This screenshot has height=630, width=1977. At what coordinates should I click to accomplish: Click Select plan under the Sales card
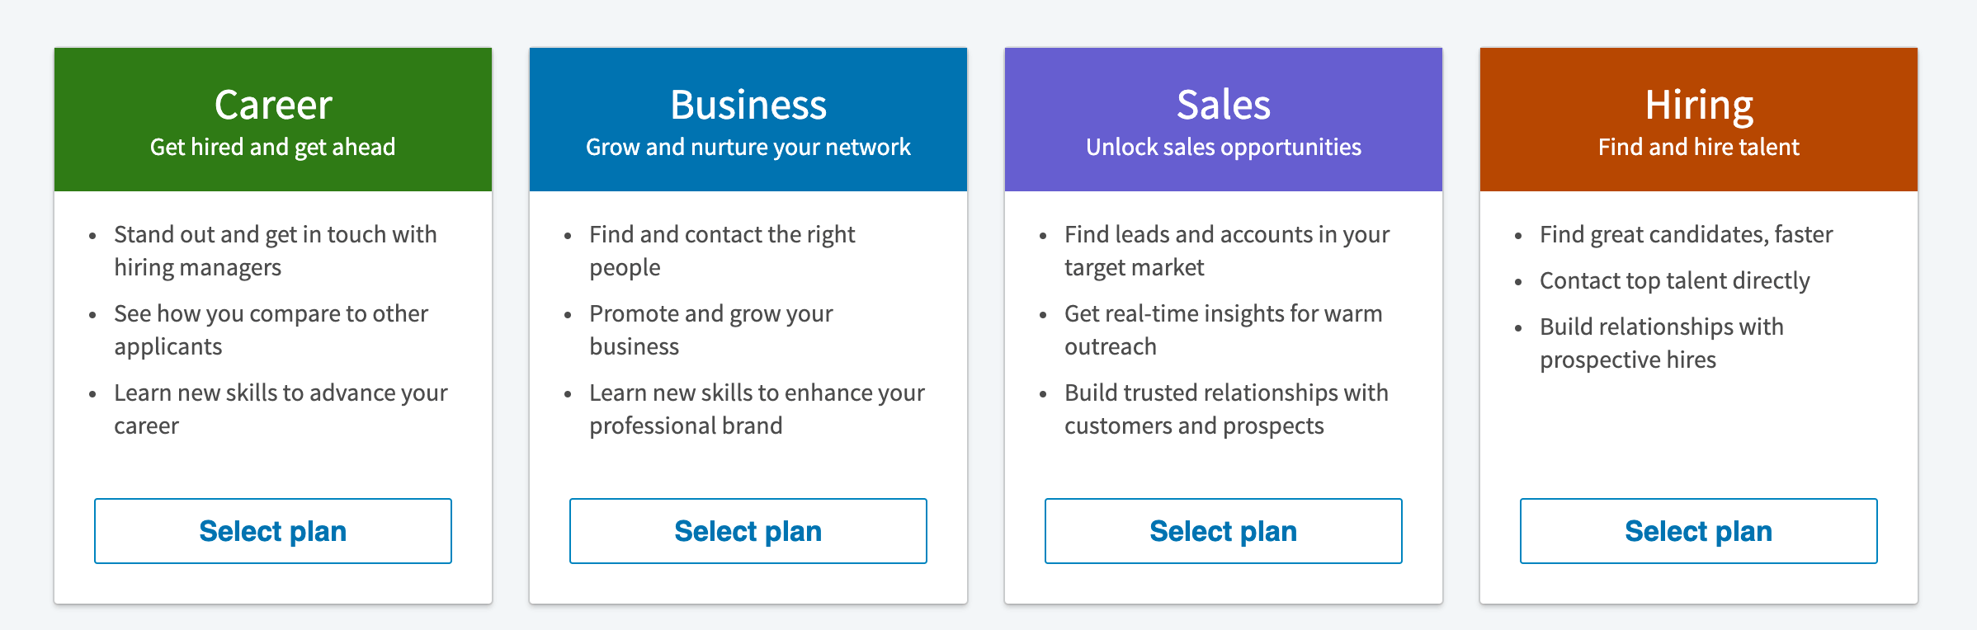(x=1223, y=530)
